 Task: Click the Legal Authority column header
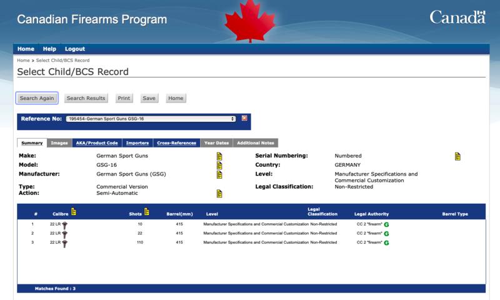click(371, 214)
